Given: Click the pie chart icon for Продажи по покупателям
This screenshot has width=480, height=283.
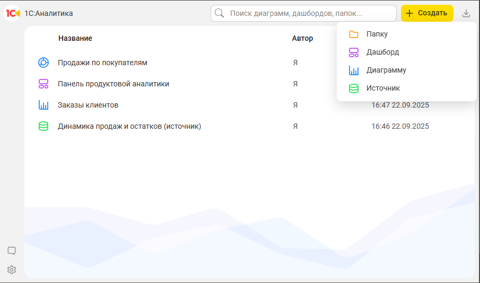Looking at the screenshot, I should pyautogui.click(x=43, y=63).
